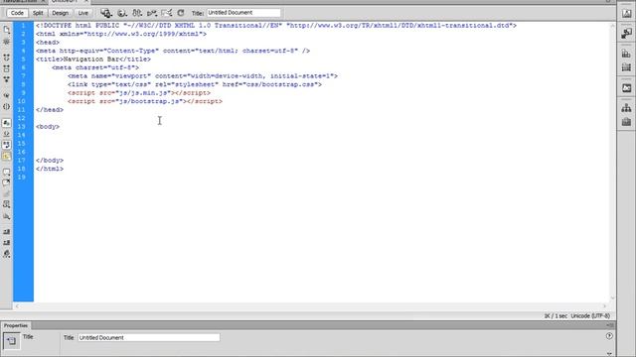Click the '<title>Navigation Bar</title>' code line
The image size is (636, 357).
[x=93, y=59]
